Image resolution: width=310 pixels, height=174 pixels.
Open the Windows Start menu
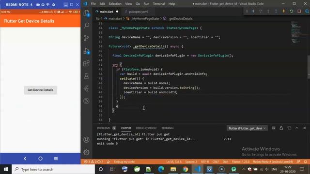(x=6, y=169)
